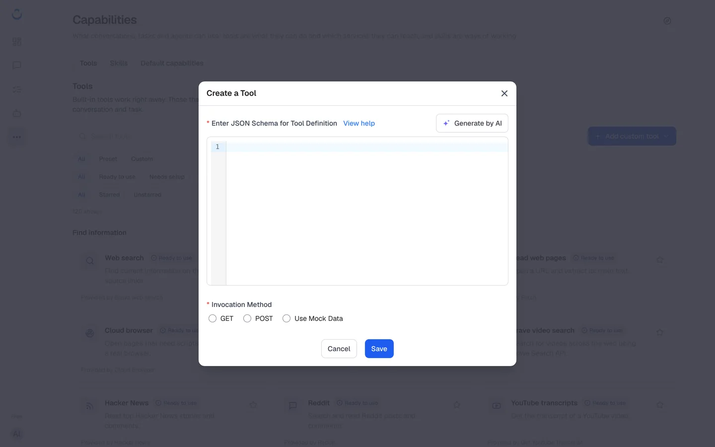Select the GET invocation method
The height and width of the screenshot is (447, 715).
(213, 318)
